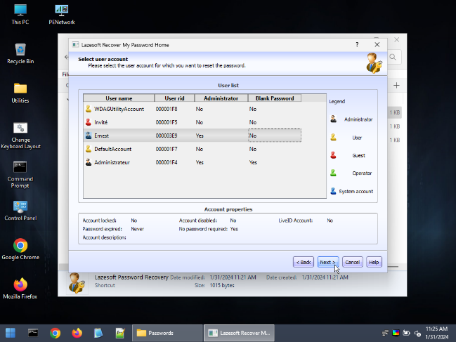Click the back arrow in Passwords window

pyautogui.click(x=66, y=57)
